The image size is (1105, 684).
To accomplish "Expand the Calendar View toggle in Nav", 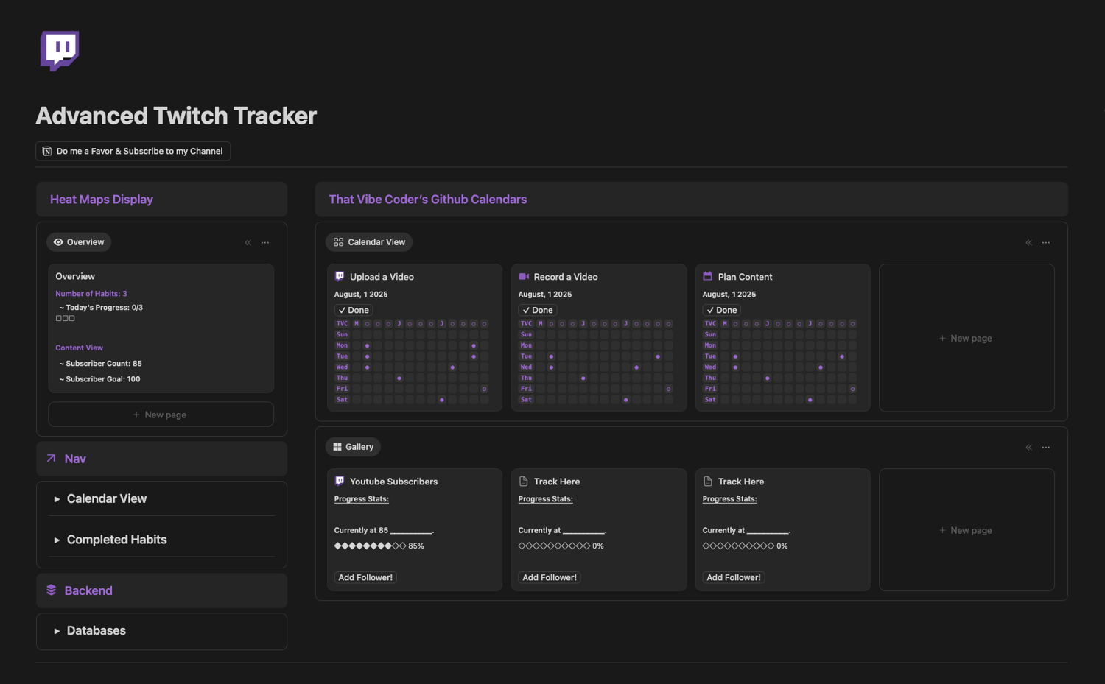I will (57, 499).
